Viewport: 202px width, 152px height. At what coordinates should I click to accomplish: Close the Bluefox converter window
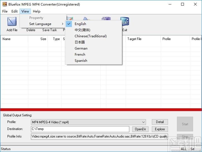(x=195, y=4)
